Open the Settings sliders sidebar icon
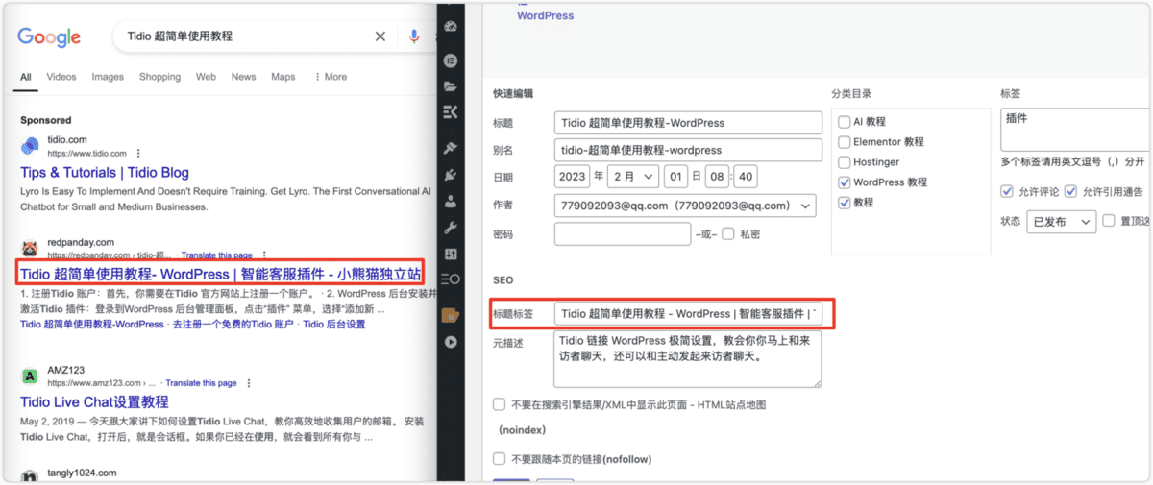The height and width of the screenshot is (485, 1153). [451, 254]
